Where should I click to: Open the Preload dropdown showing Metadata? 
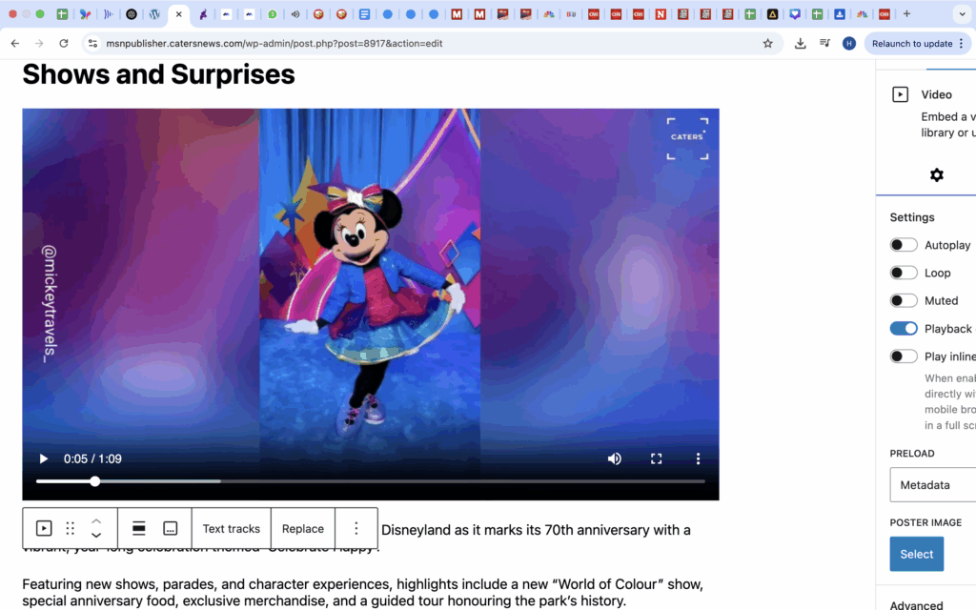coord(932,485)
